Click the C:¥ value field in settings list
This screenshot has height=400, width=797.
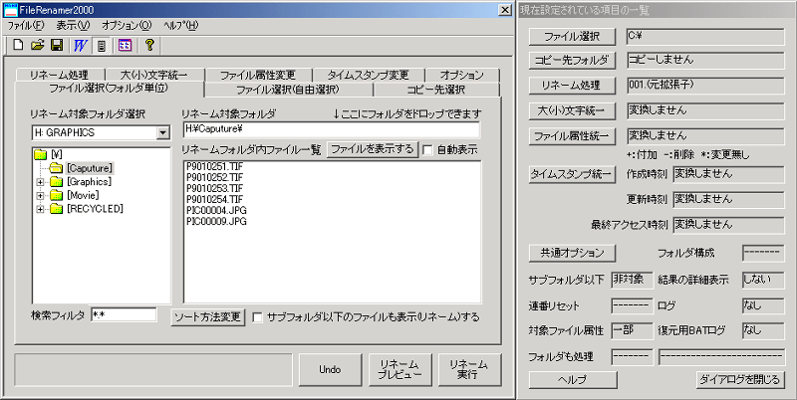705,37
